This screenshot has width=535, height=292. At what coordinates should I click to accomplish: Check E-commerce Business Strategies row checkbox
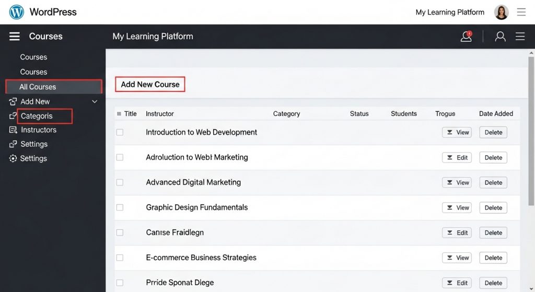(x=120, y=258)
